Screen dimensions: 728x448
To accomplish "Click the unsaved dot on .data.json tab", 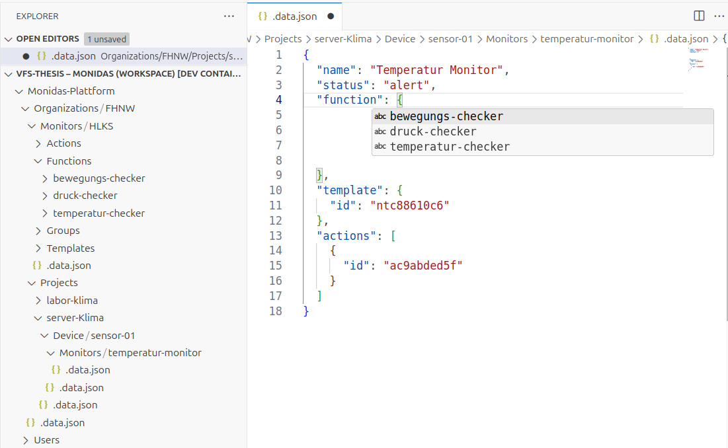I will coord(331,17).
